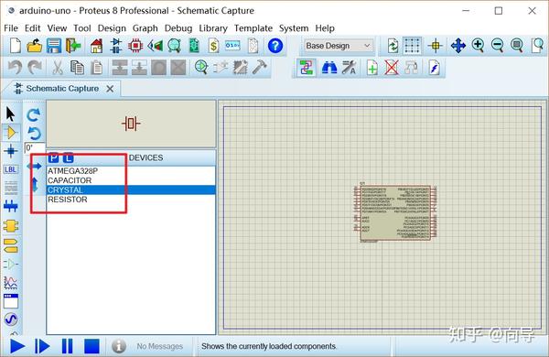Click the Pick parts from library icon

201,67
